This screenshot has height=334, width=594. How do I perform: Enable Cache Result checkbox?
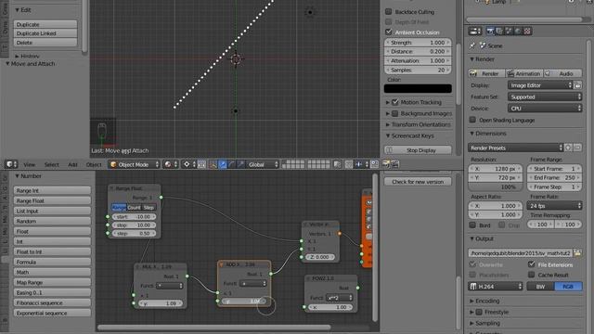coord(532,275)
